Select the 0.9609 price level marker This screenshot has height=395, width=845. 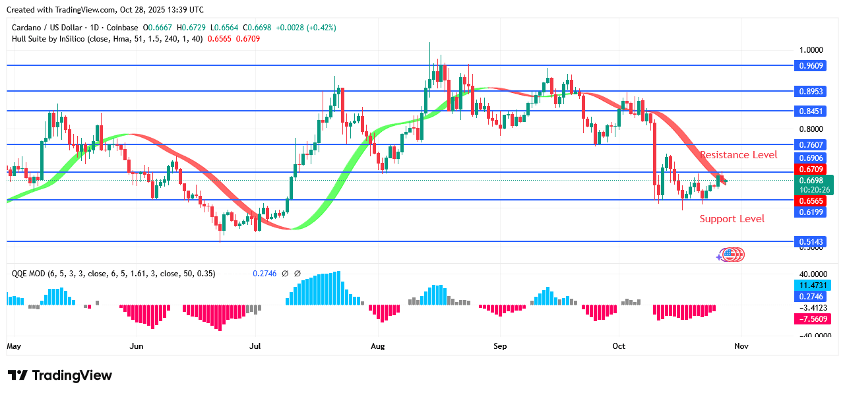click(811, 65)
